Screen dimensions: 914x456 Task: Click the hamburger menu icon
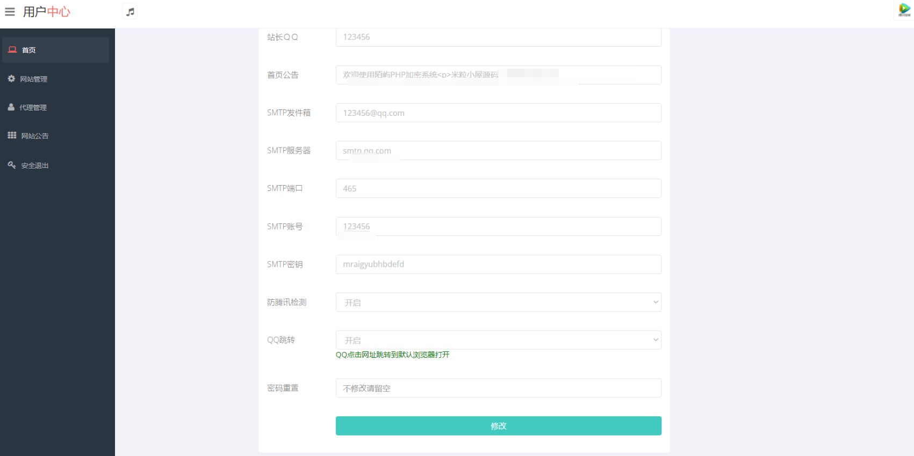[x=10, y=11]
